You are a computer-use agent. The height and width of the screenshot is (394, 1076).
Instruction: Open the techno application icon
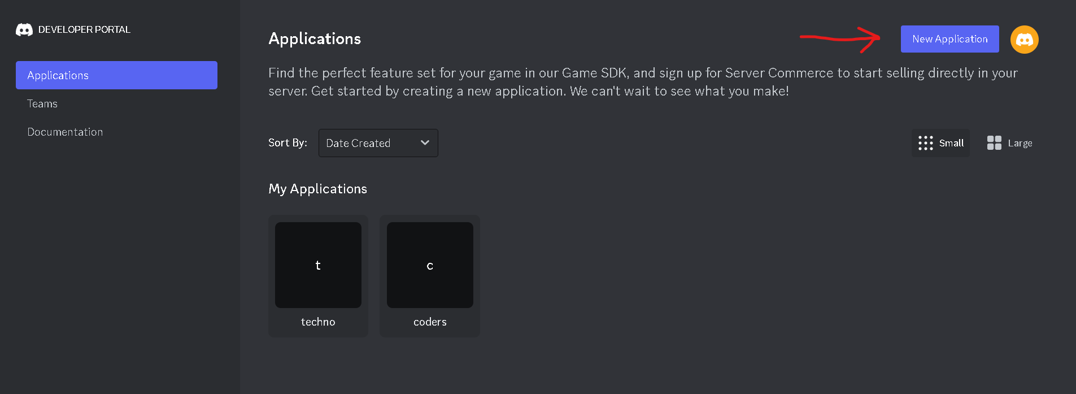318,265
